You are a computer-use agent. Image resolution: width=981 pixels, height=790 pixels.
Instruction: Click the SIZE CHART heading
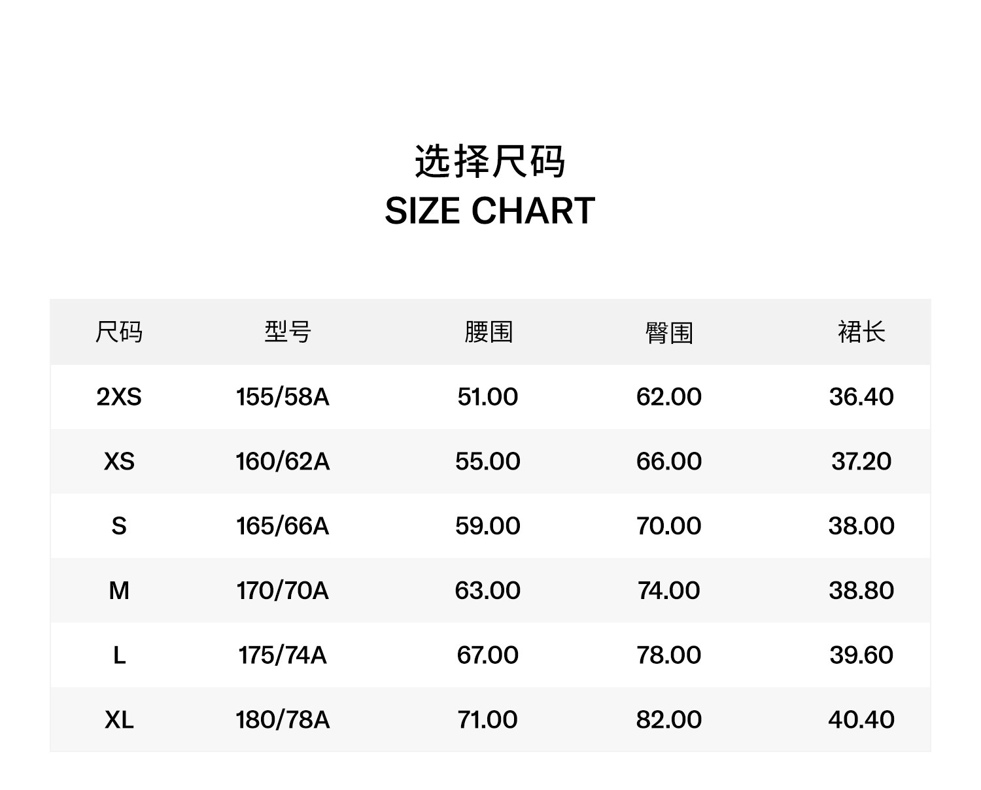tap(490, 211)
